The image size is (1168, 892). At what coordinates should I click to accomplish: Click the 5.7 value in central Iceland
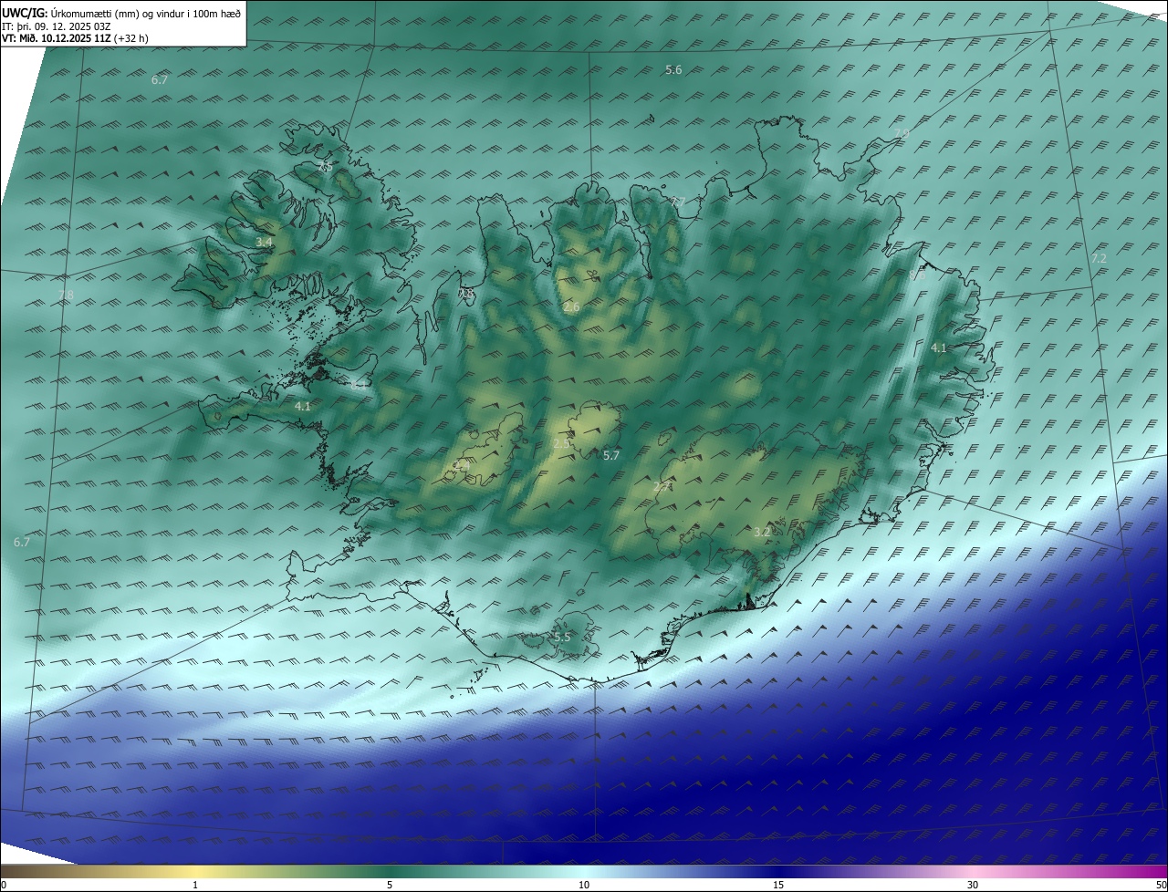tap(611, 455)
